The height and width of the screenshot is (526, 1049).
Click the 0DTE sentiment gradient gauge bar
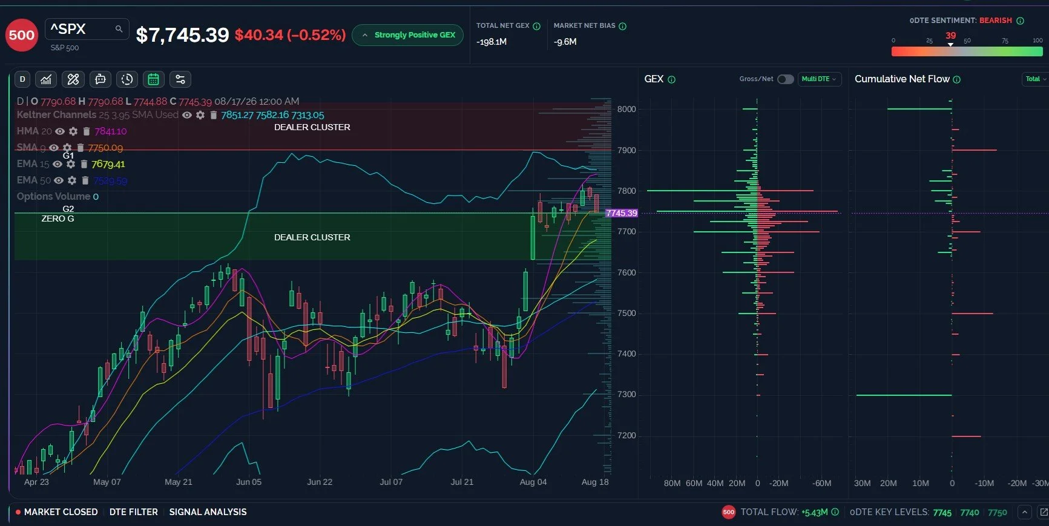point(967,52)
